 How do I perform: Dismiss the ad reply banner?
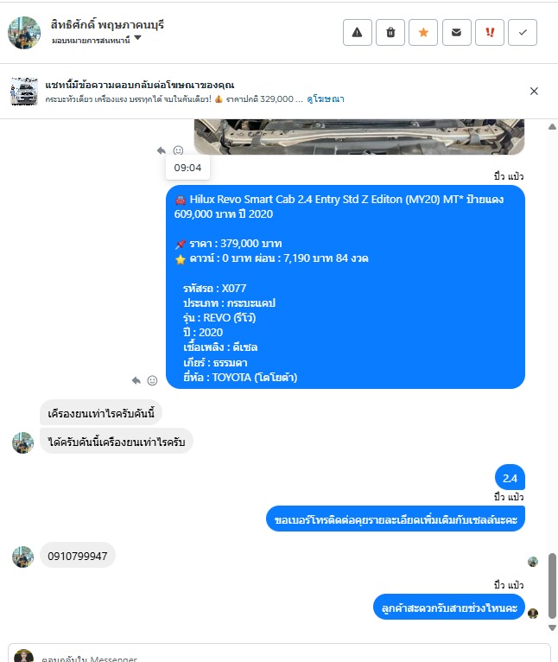[x=534, y=92]
